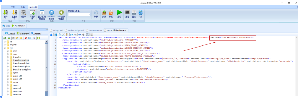The width and height of the screenshot is (298, 98).
Task: Click the lock icon in editor toolbar
Action: [x=51, y=35]
